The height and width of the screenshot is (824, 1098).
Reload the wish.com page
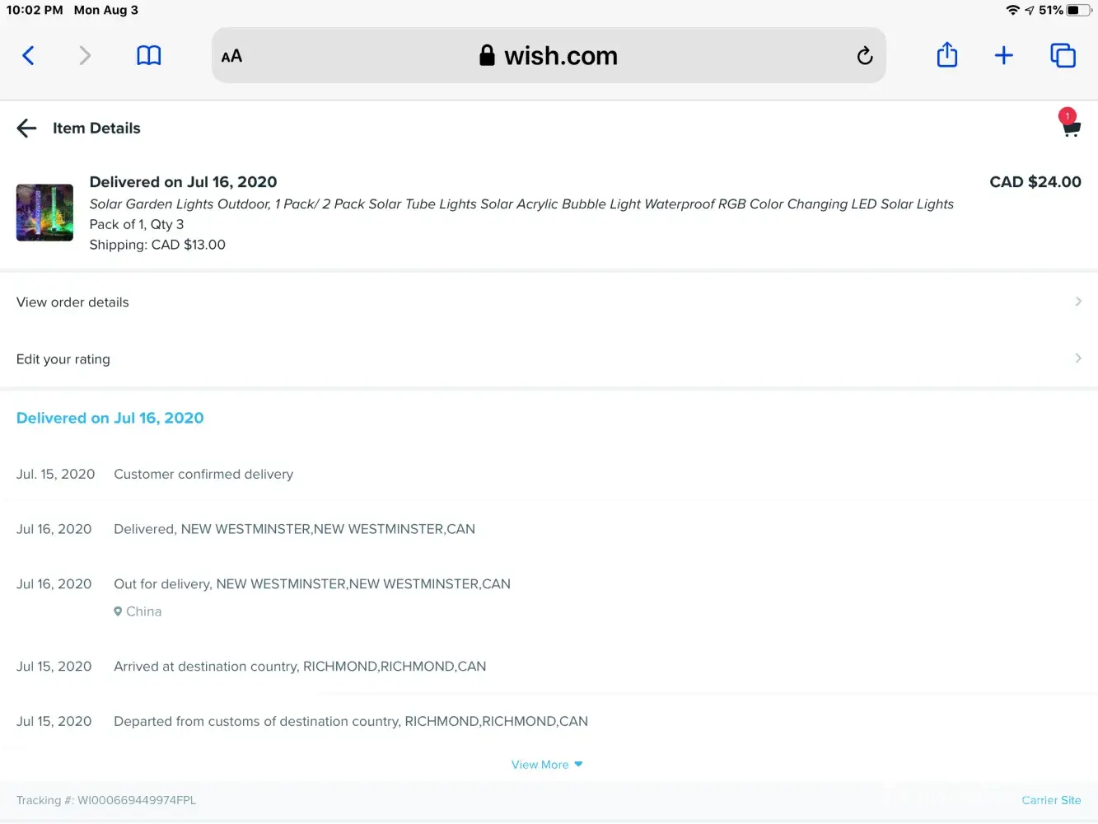[864, 56]
